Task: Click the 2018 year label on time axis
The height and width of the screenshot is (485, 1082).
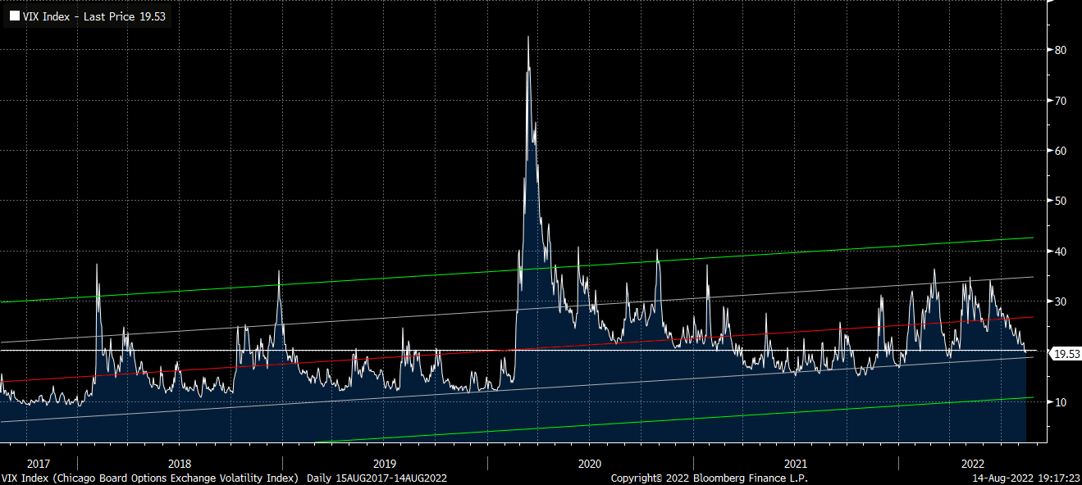Action: 179,463
